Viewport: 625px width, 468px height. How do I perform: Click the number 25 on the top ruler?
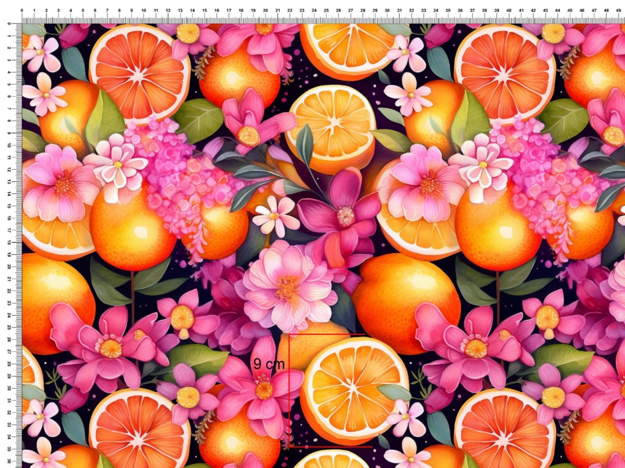tap(326, 10)
